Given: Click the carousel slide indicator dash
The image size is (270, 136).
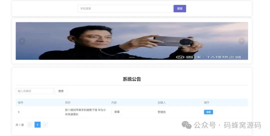Looking at the screenshot, I should [132, 57].
